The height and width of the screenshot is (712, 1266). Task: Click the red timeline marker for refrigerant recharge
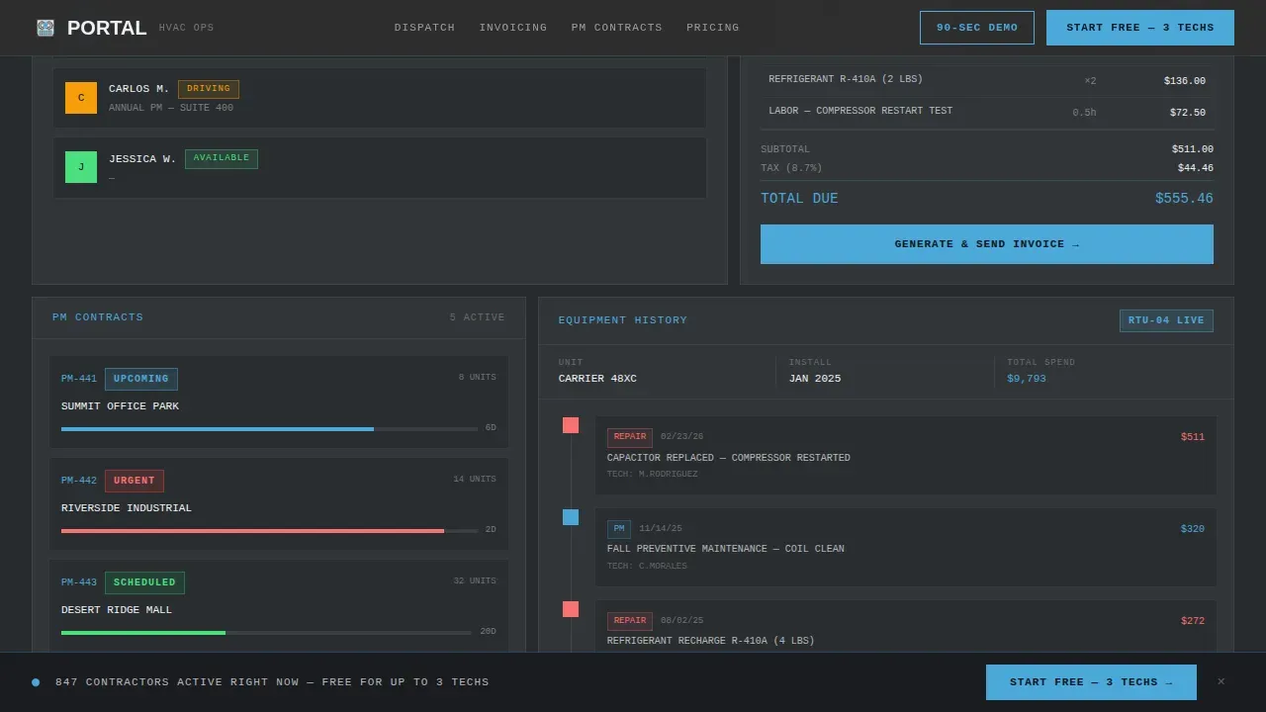pyautogui.click(x=571, y=609)
